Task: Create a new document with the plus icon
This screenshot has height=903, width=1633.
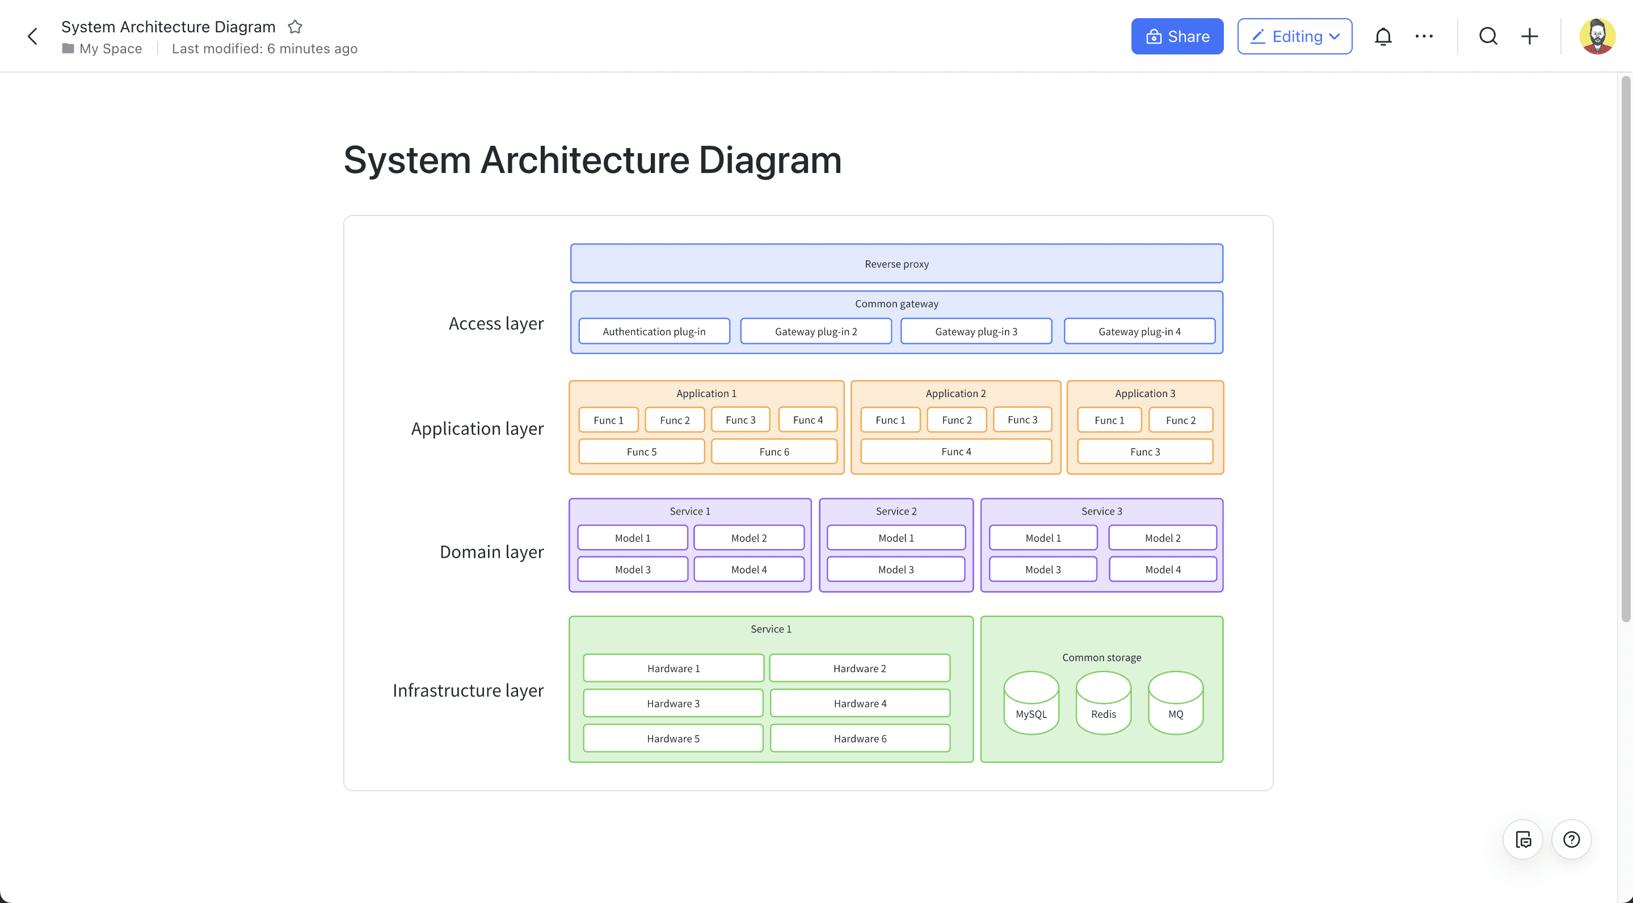Action: coord(1529,36)
